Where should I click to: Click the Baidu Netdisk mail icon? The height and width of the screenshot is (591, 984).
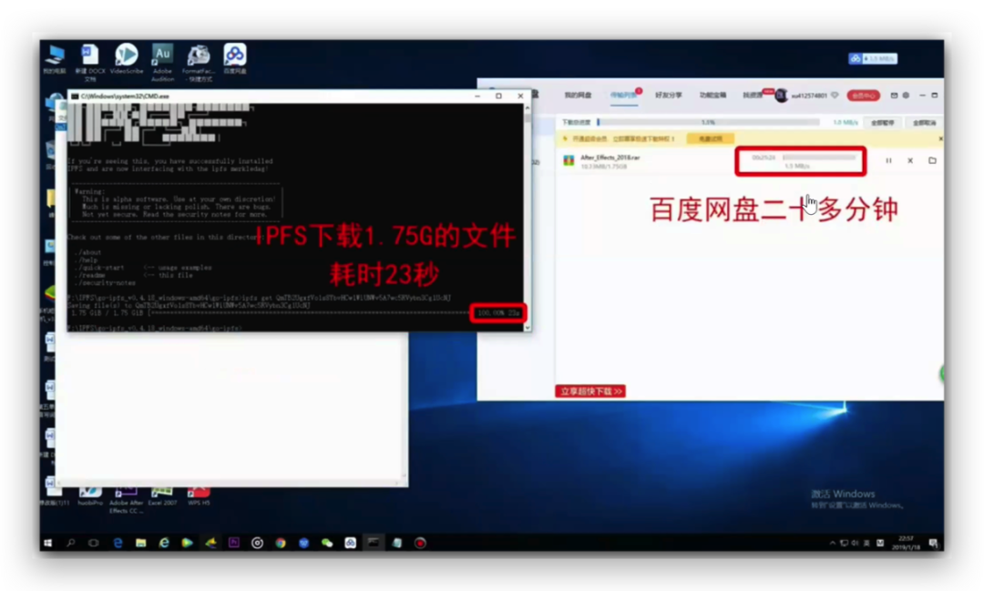895,96
